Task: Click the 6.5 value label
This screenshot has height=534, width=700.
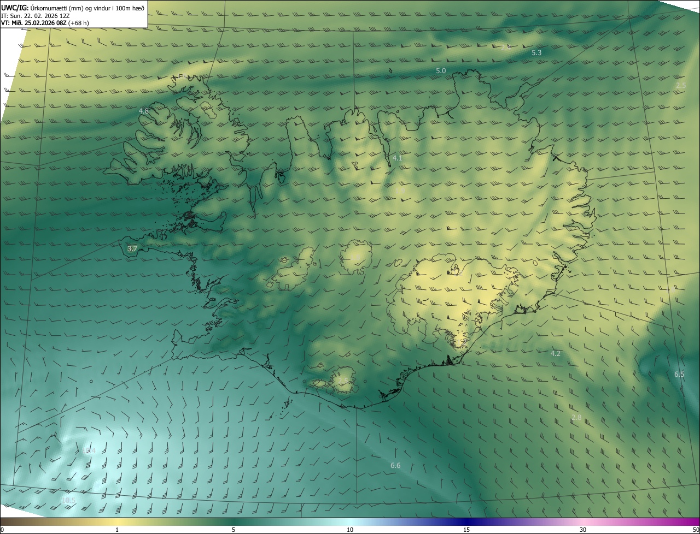Action: click(679, 375)
